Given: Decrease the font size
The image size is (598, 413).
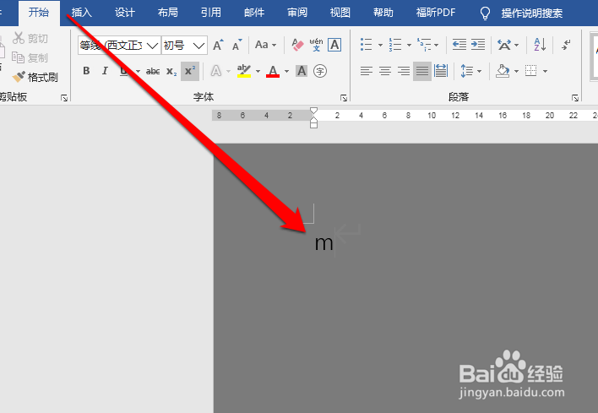Looking at the screenshot, I should [237, 45].
